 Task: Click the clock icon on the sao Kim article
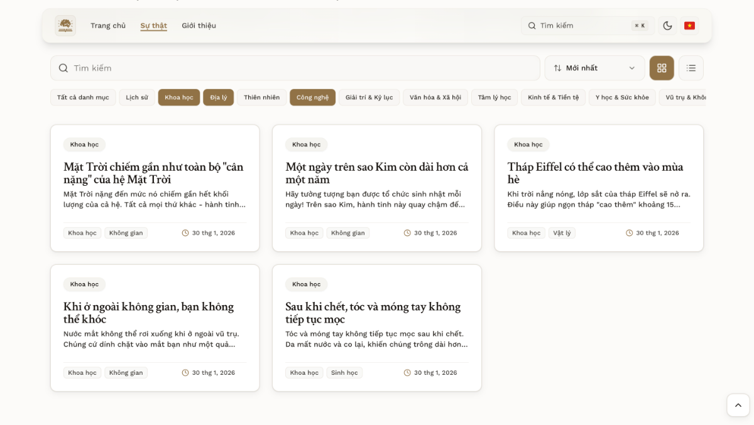[x=407, y=232]
